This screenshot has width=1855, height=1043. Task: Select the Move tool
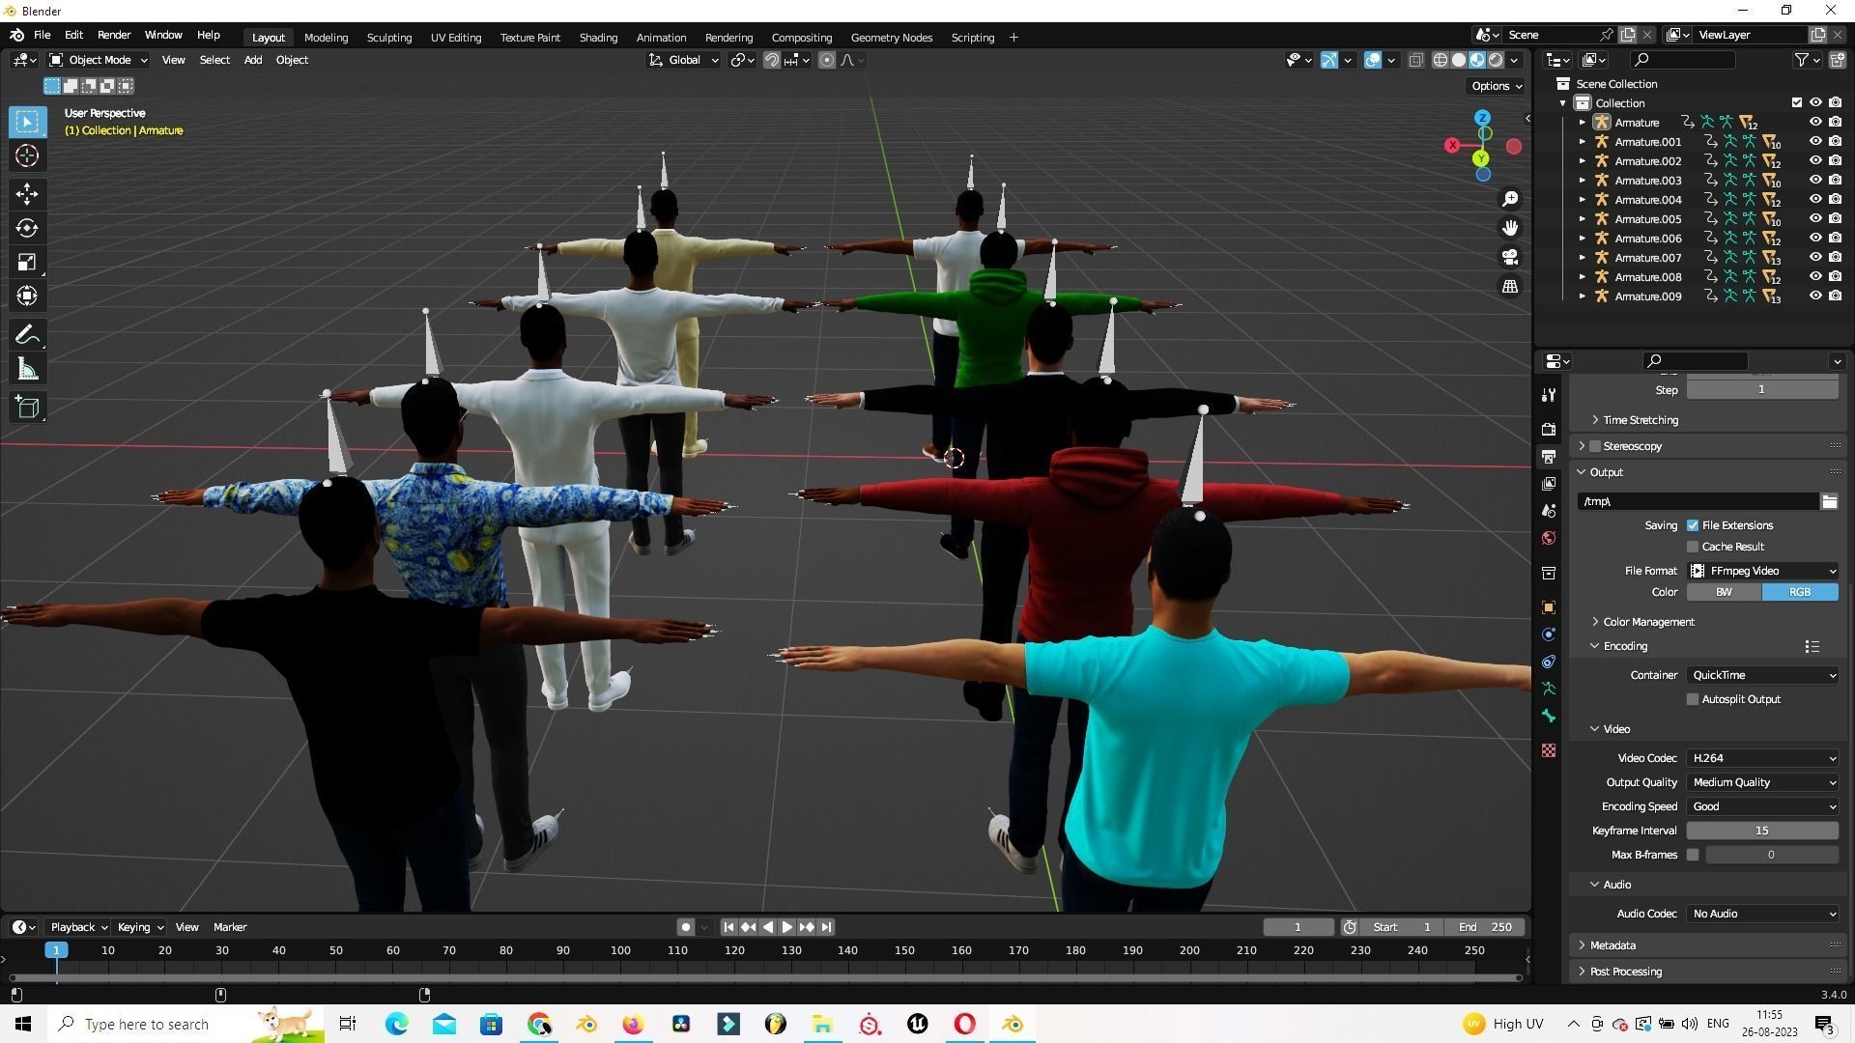click(x=27, y=194)
